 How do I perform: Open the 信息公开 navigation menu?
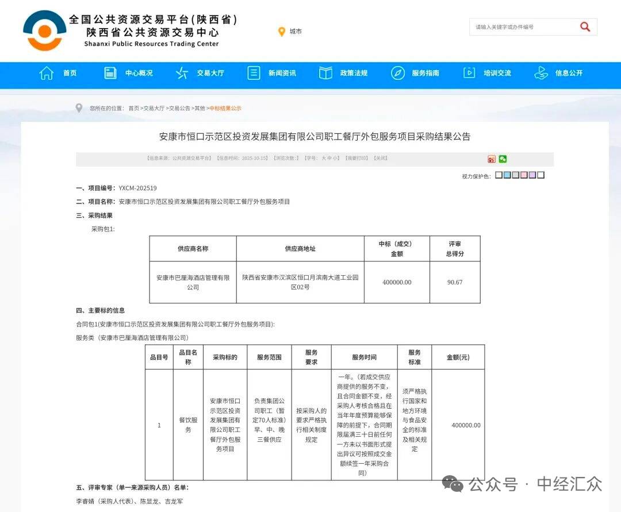coord(569,73)
